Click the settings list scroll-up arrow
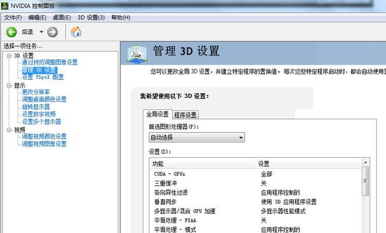The width and height of the screenshot is (386, 233). point(366,163)
